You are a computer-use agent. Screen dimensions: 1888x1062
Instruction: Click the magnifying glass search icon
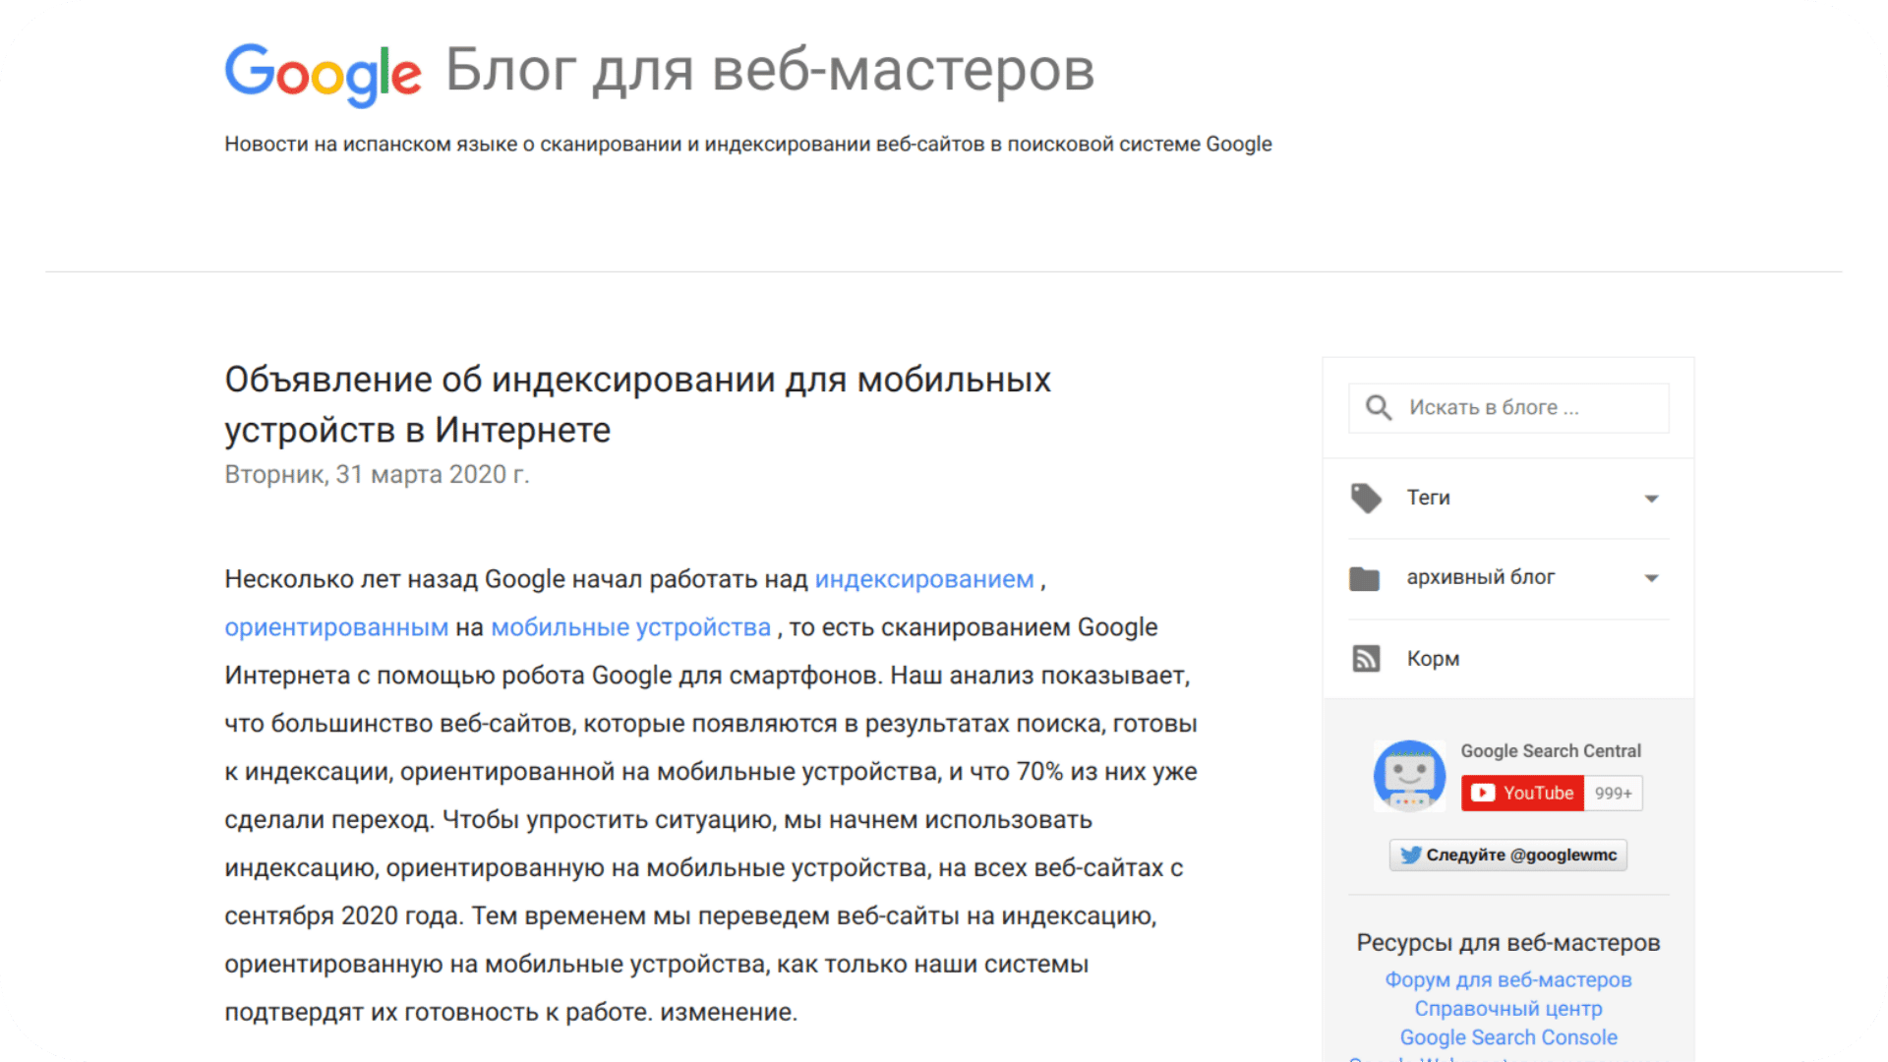pos(1379,407)
